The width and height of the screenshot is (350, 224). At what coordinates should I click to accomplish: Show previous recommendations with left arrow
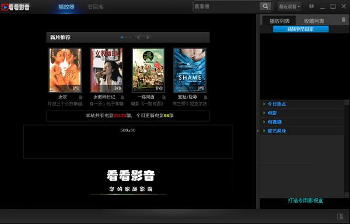(x=138, y=37)
